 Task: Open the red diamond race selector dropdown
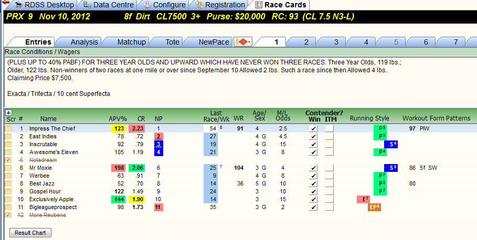[x=243, y=42]
